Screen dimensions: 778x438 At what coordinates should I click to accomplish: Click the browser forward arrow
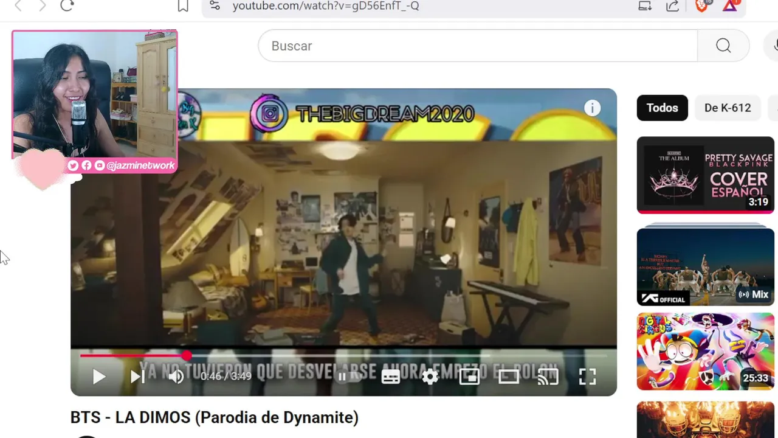pos(41,5)
